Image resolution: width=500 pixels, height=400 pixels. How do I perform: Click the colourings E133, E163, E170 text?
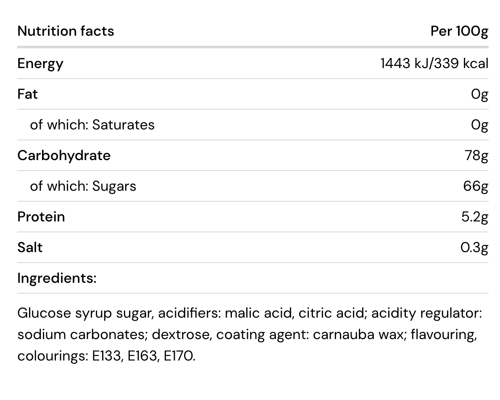click(x=106, y=356)
